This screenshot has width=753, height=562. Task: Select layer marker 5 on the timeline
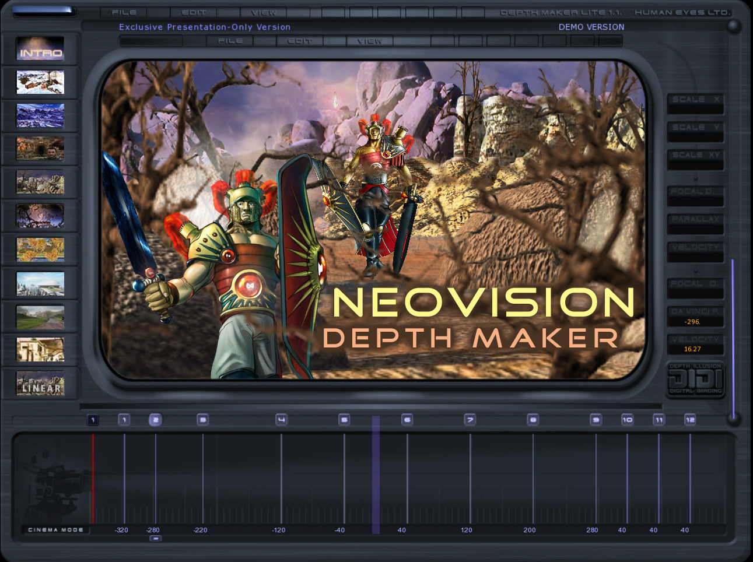coord(344,420)
